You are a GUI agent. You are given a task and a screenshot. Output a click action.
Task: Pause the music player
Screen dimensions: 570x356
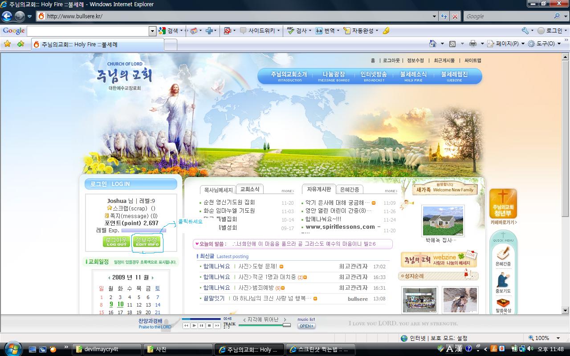coord(202,326)
